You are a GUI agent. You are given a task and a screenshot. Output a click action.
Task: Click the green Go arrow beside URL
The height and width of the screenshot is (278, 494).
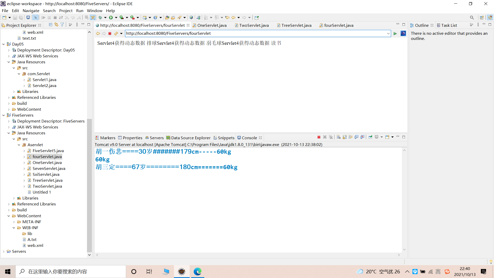(x=395, y=33)
